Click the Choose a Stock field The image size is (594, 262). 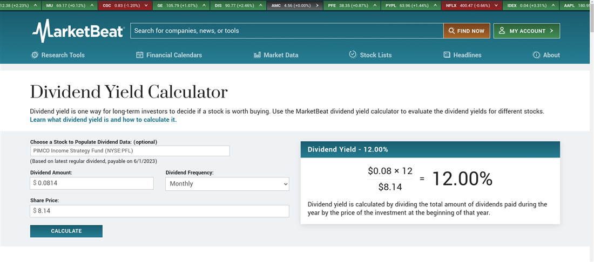[x=130, y=151]
